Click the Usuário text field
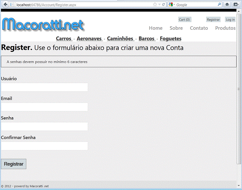 click(x=44, y=87)
